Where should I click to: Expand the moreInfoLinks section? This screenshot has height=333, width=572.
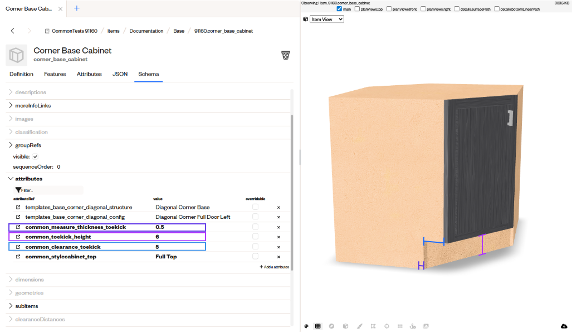pyautogui.click(x=11, y=105)
